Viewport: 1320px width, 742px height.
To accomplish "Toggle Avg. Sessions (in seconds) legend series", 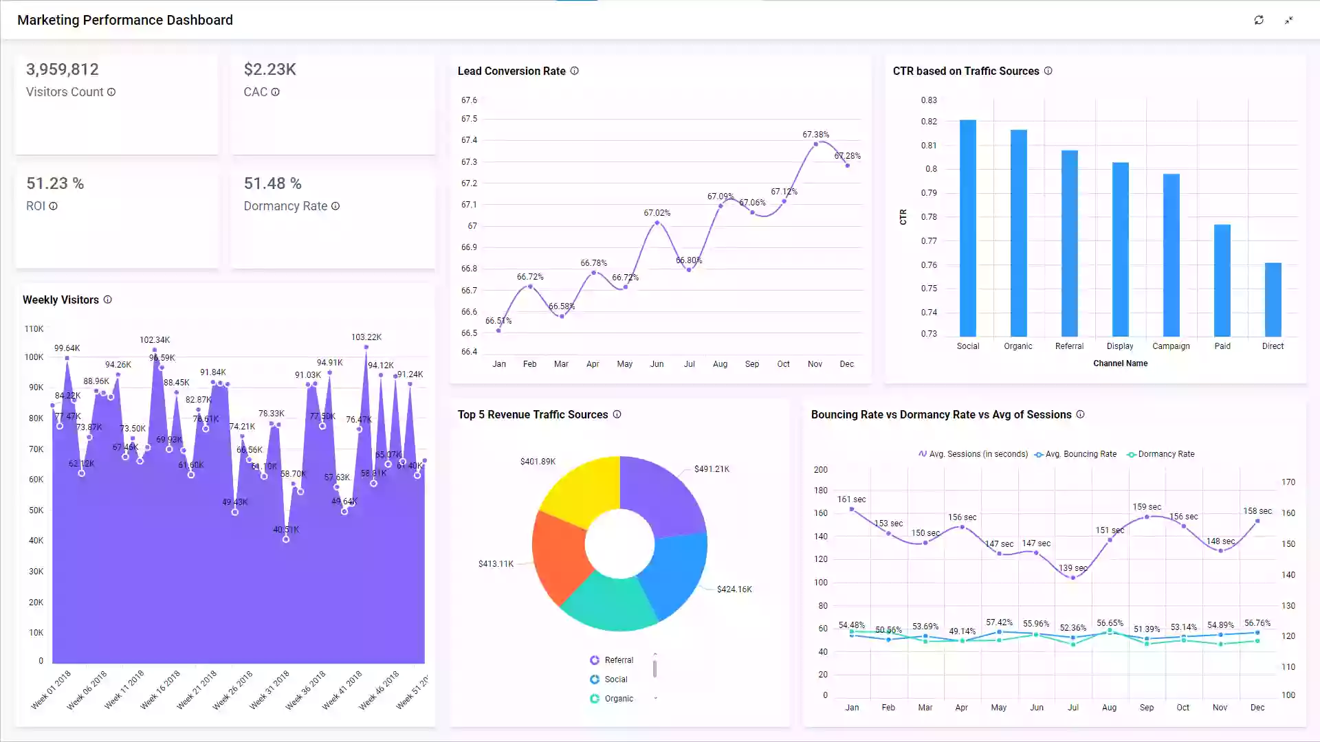I will pos(973,454).
